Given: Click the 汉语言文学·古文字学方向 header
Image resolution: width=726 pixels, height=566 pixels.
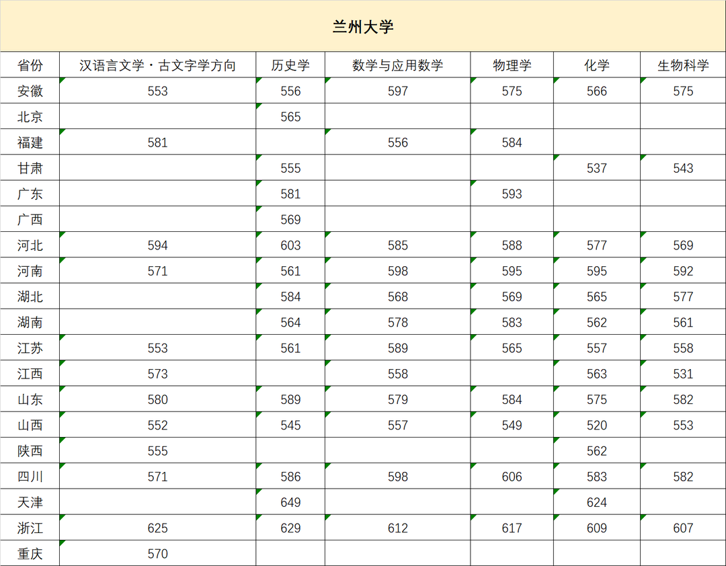Looking at the screenshot, I should tap(157, 65).
